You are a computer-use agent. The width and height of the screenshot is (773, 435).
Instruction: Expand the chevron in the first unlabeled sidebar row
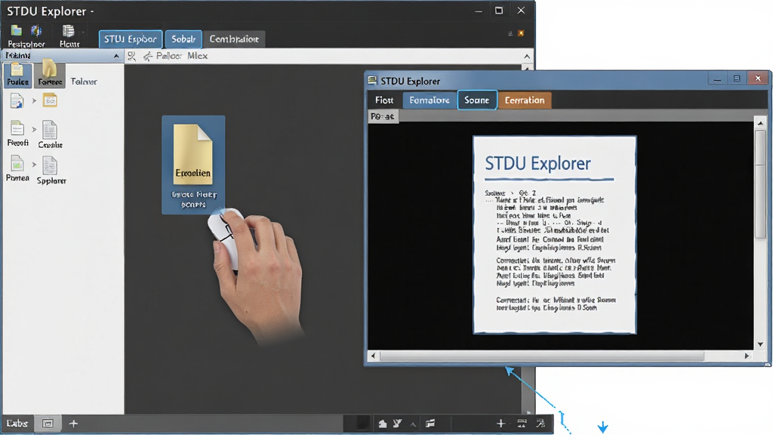coord(34,100)
